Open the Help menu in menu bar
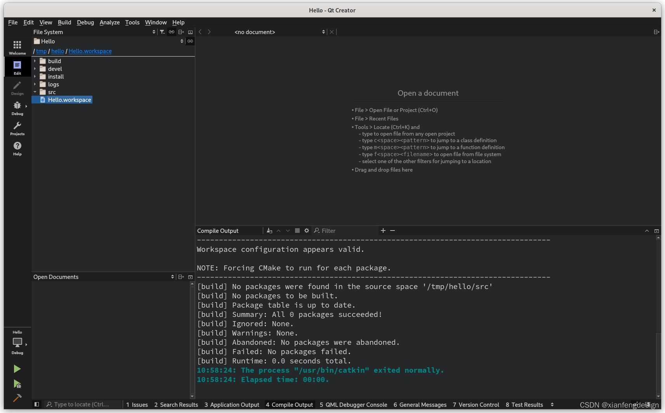The height and width of the screenshot is (413, 665). (x=178, y=22)
